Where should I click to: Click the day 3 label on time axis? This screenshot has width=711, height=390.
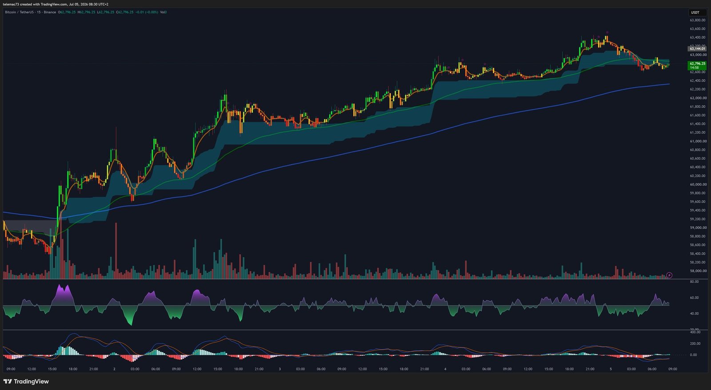tap(280, 369)
